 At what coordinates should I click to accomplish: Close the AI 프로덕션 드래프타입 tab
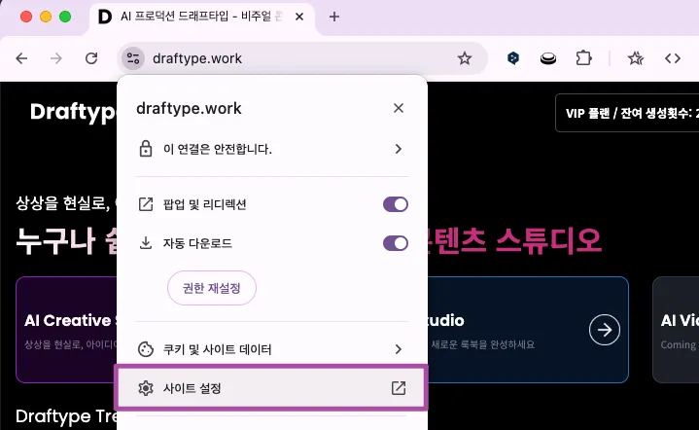click(299, 17)
